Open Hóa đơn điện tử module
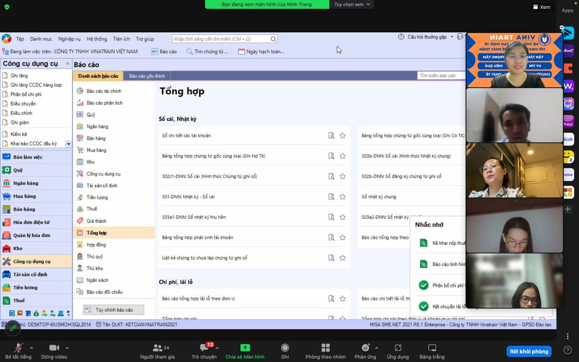This screenshot has height=362, width=579. (31, 222)
